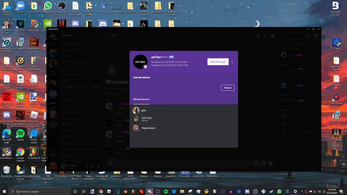The height and width of the screenshot is (195, 347).
Task: Open the remote.lat file on desktop
Action: pos(336,81)
